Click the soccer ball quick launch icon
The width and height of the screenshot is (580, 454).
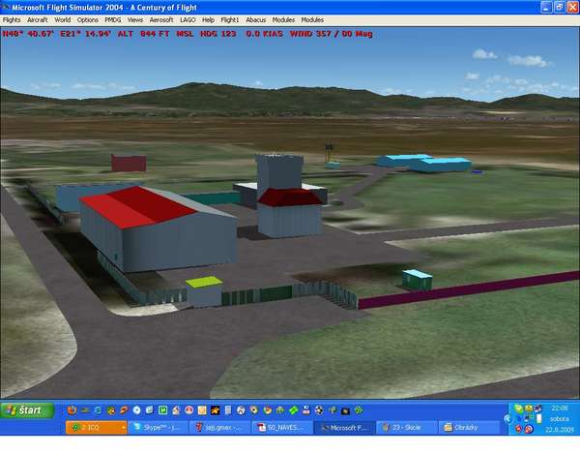pyautogui.click(x=319, y=410)
